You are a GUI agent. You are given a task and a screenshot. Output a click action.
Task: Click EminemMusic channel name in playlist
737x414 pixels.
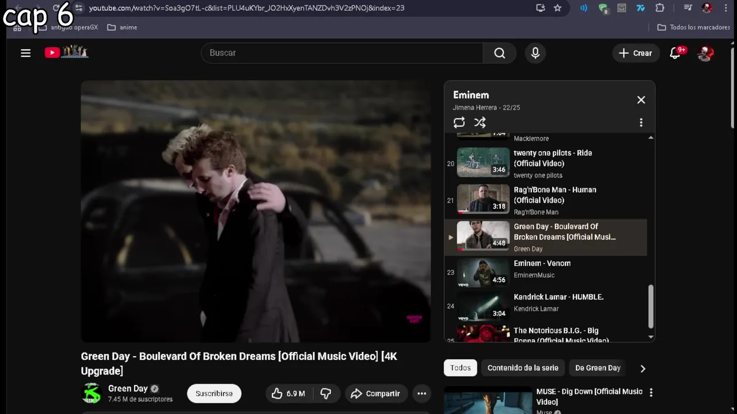pyautogui.click(x=534, y=275)
